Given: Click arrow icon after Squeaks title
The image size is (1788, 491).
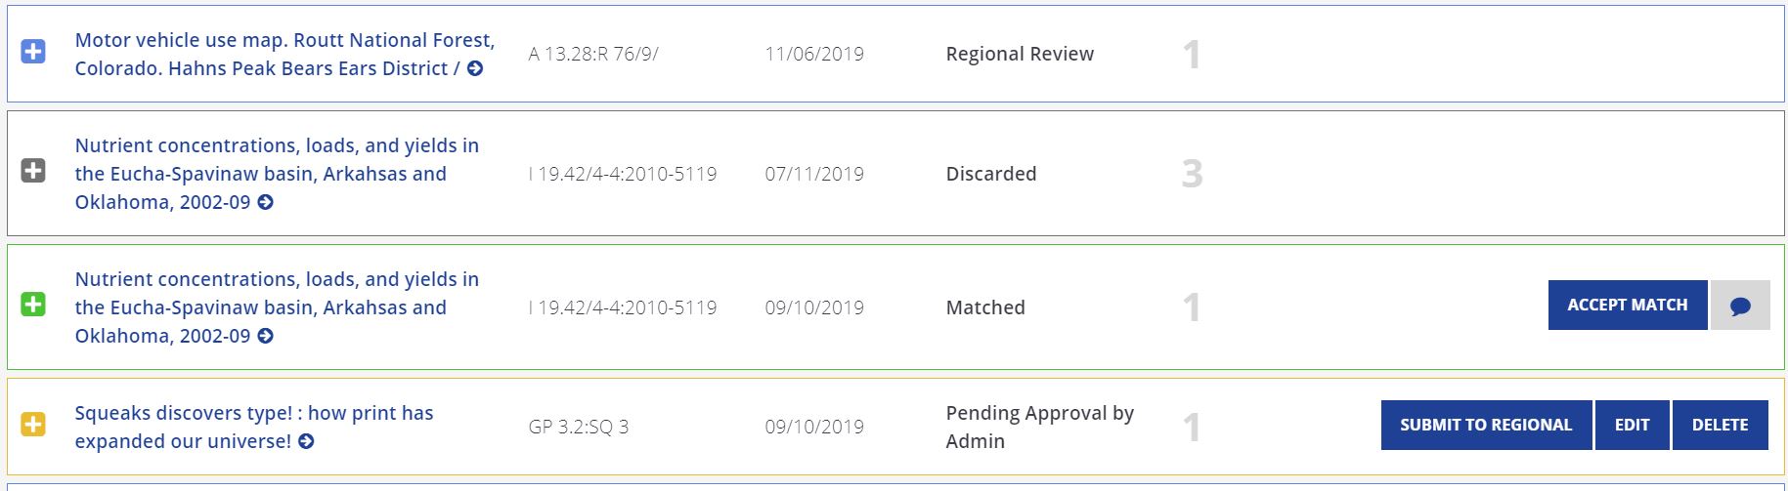Looking at the screenshot, I should (306, 441).
